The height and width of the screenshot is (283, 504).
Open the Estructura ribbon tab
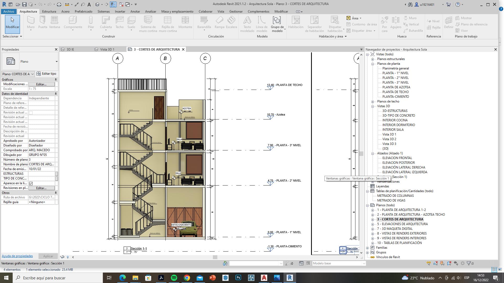(49, 12)
